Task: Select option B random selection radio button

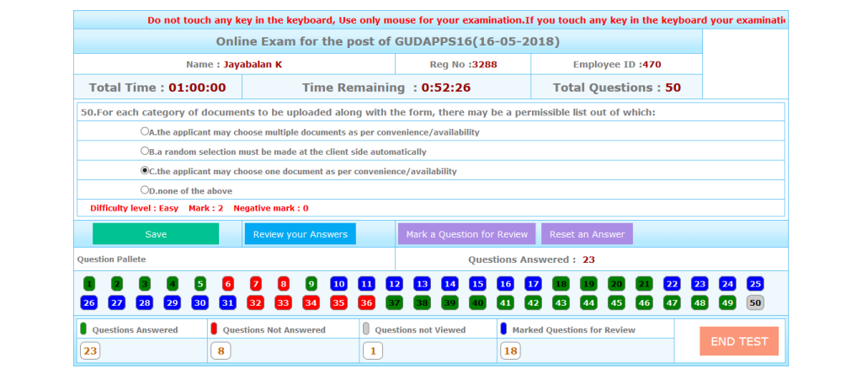Action: (145, 151)
